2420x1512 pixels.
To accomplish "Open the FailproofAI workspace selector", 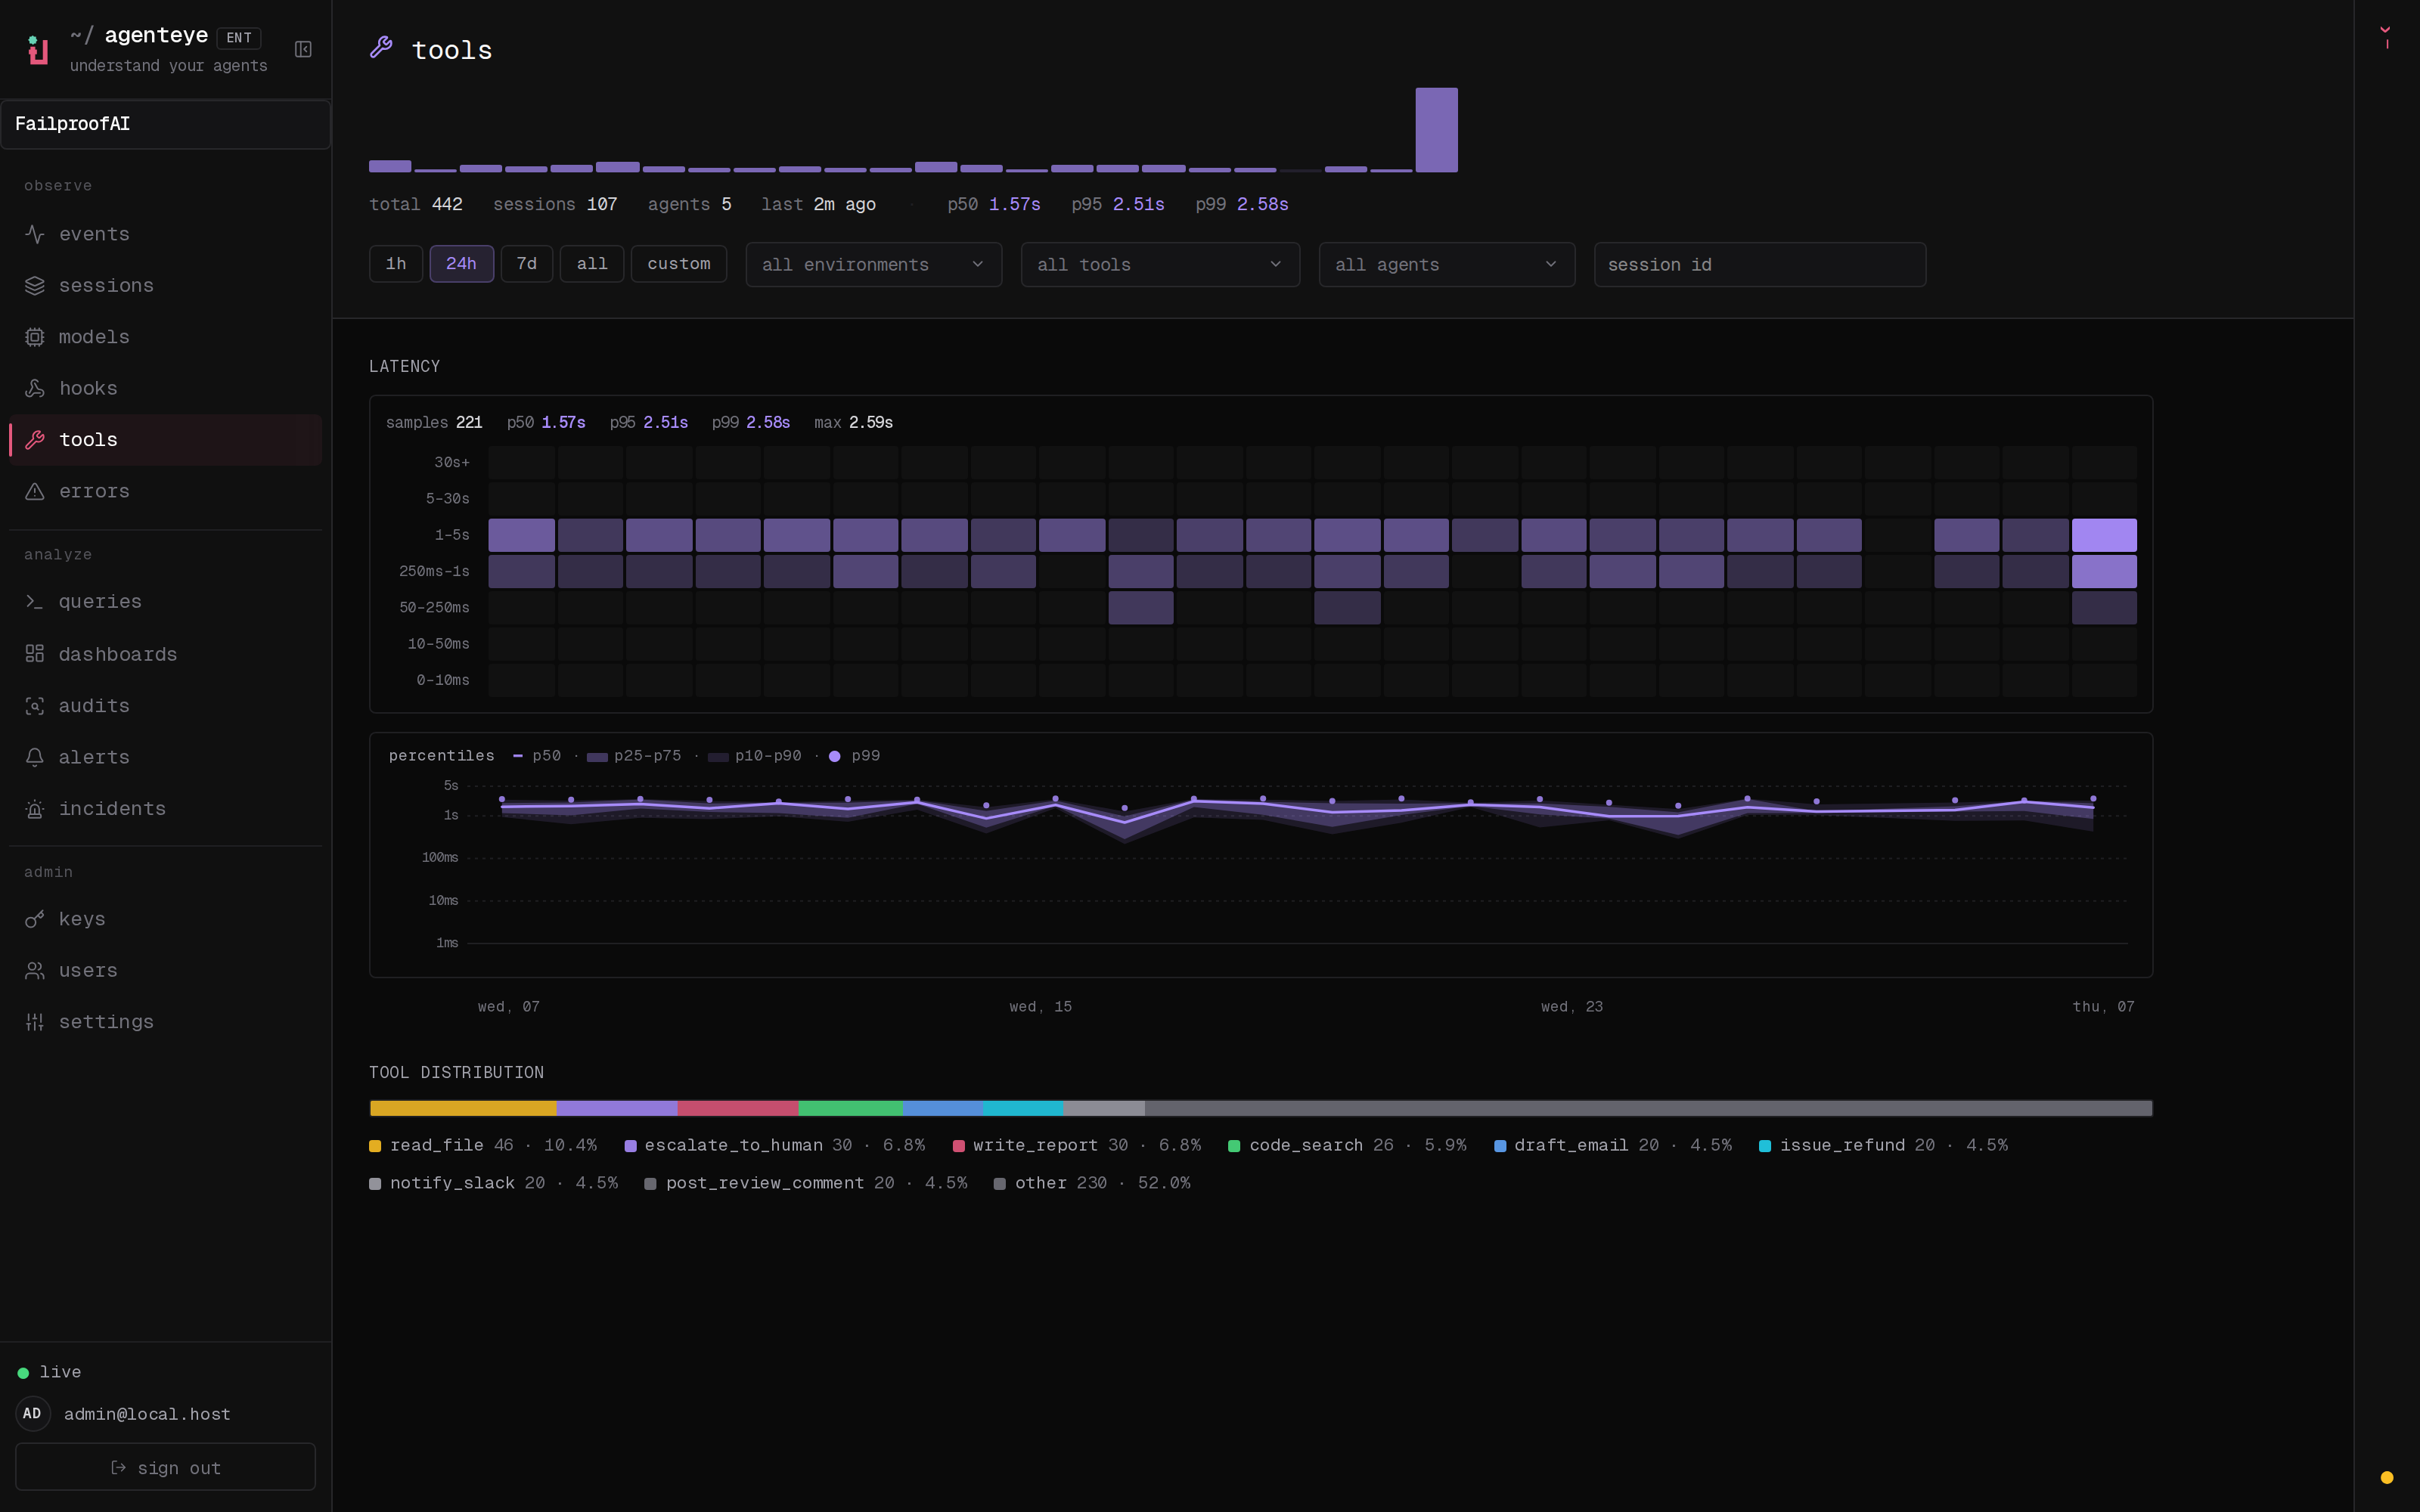I will (x=165, y=124).
